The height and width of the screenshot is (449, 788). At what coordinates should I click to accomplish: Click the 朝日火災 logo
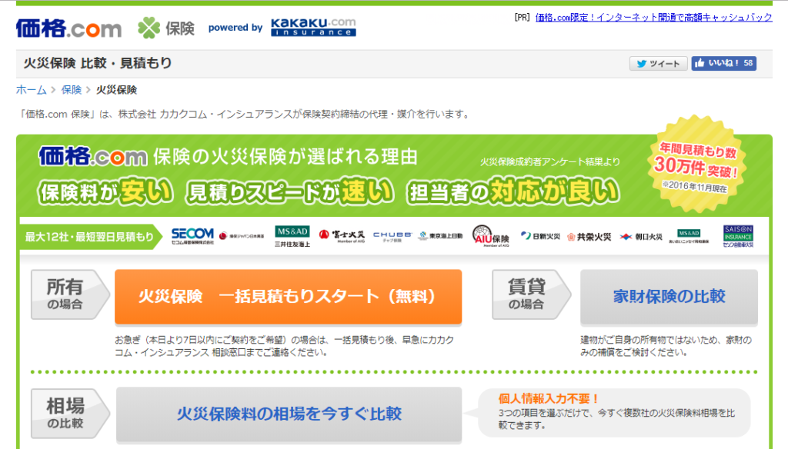pos(641,237)
